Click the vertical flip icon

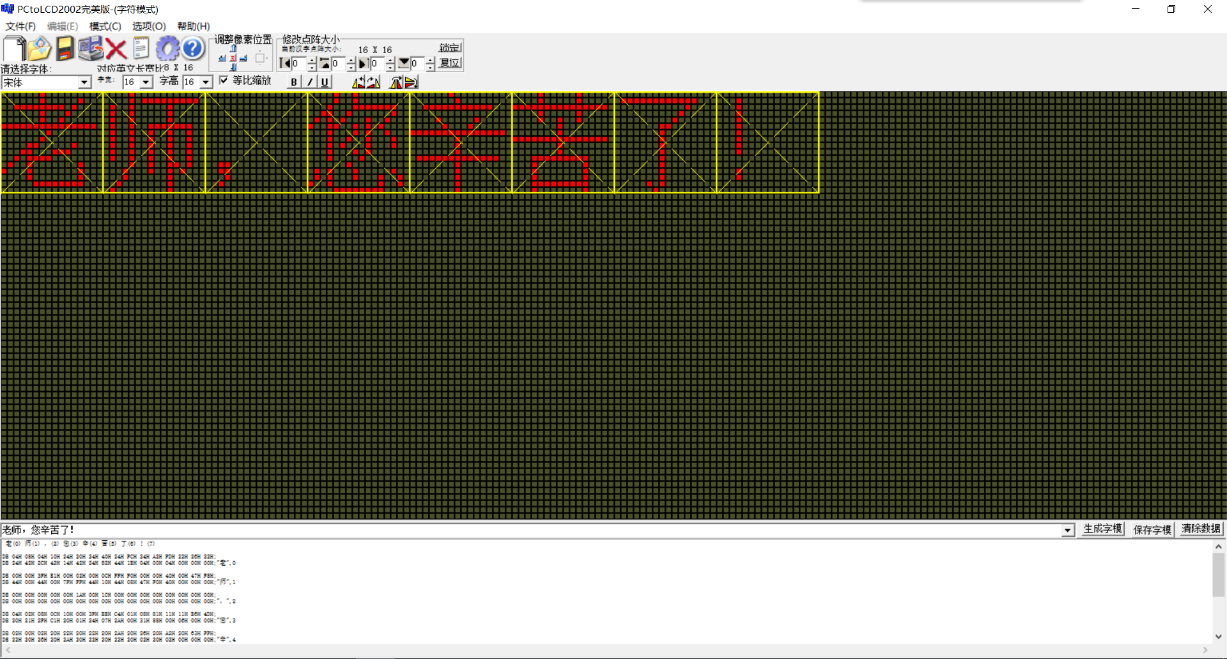click(x=411, y=82)
